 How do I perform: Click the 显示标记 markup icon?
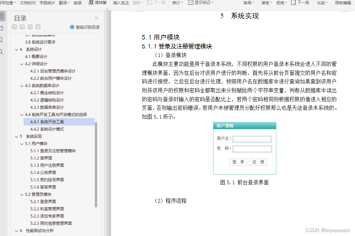(190, 3)
